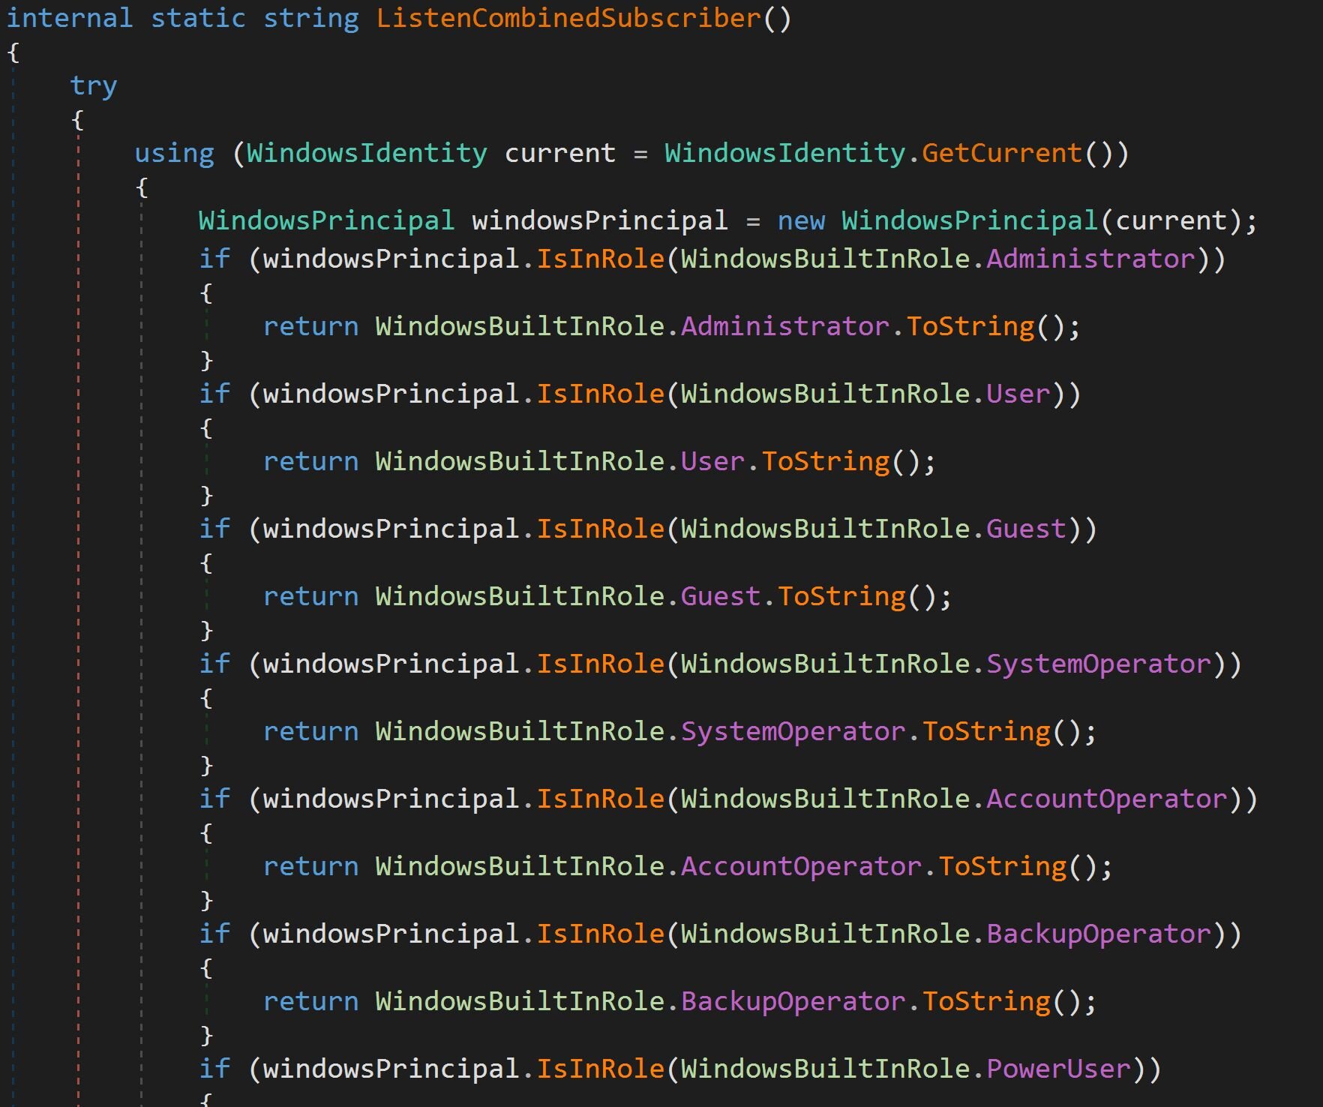1323x1107 pixels.
Task: Click 'User' in the IsInRole condition
Action: click(x=1018, y=394)
